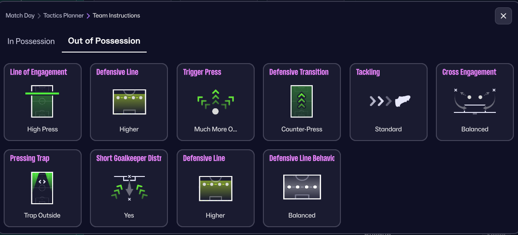Click the Defensive Line Behaviour icon
Image resolution: width=518 pixels, height=235 pixels.
(302, 188)
